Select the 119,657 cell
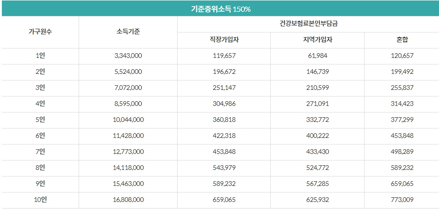 tap(224, 56)
